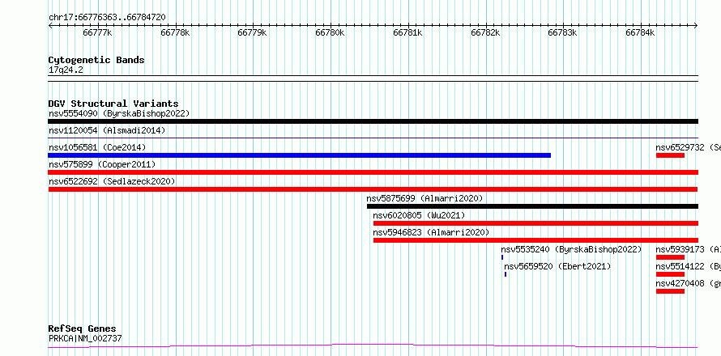This screenshot has width=721, height=356.
Task: Click the Cytogenetic Bands track title
Action: 96,60
